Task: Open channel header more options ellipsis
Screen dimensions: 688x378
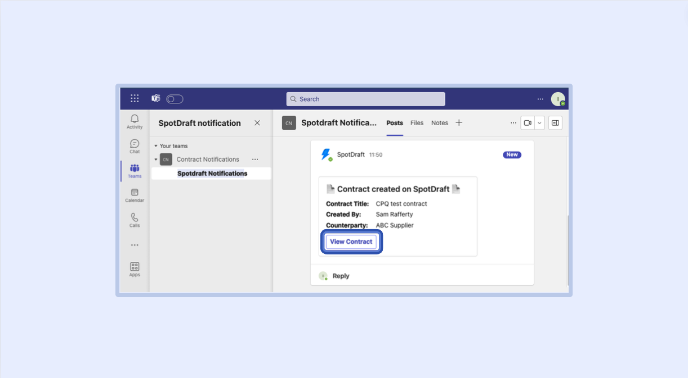Action: (513, 123)
